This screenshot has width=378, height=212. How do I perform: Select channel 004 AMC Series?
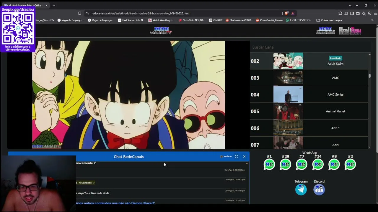309,95
